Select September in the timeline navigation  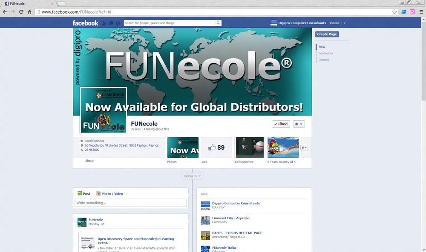pyautogui.click(x=325, y=53)
